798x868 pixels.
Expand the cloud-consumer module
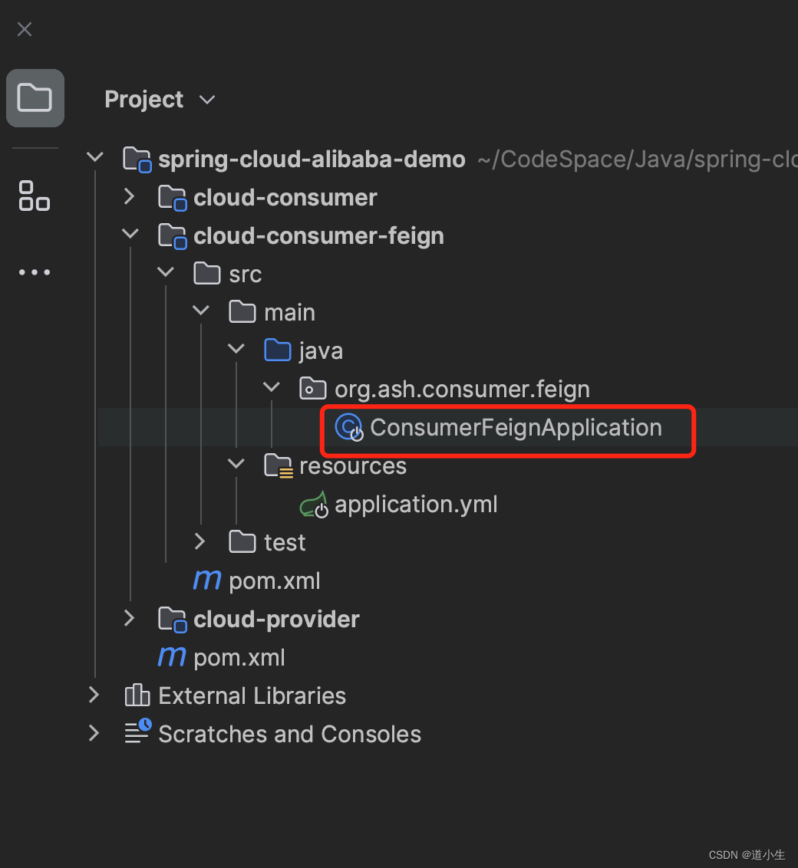coord(130,197)
